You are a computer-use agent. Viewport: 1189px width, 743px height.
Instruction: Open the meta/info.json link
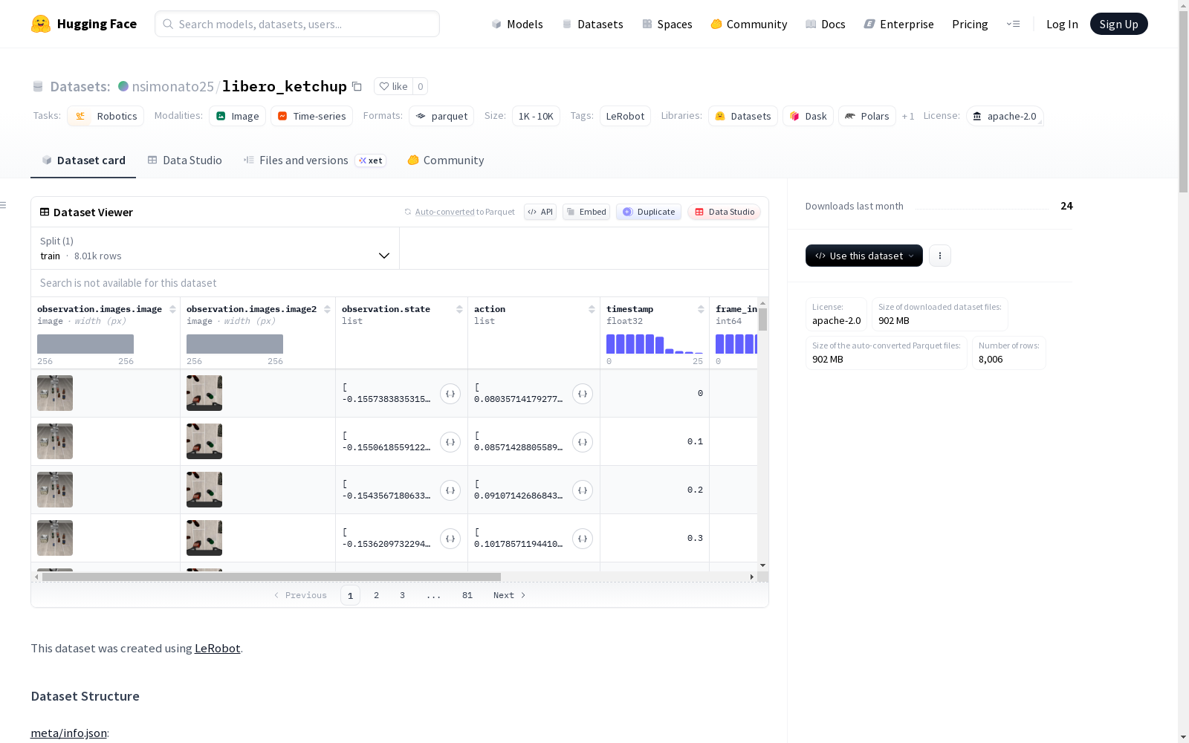(68, 733)
